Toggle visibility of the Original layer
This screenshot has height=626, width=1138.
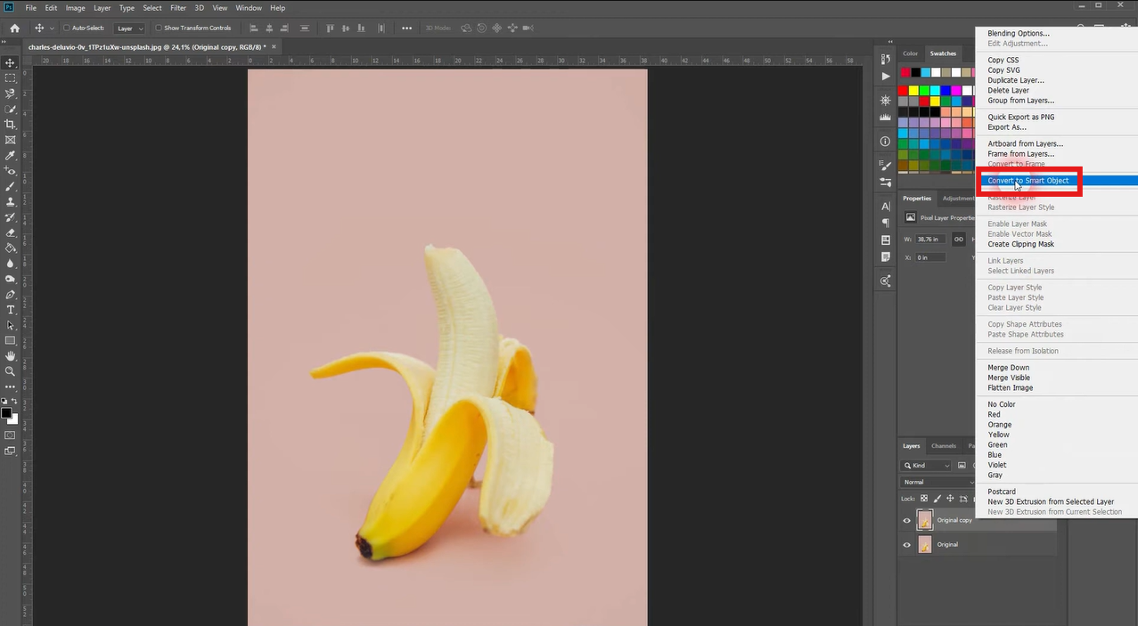tap(906, 544)
